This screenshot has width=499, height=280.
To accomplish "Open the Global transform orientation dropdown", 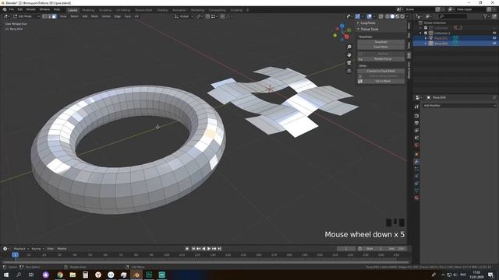I will coord(184,16).
